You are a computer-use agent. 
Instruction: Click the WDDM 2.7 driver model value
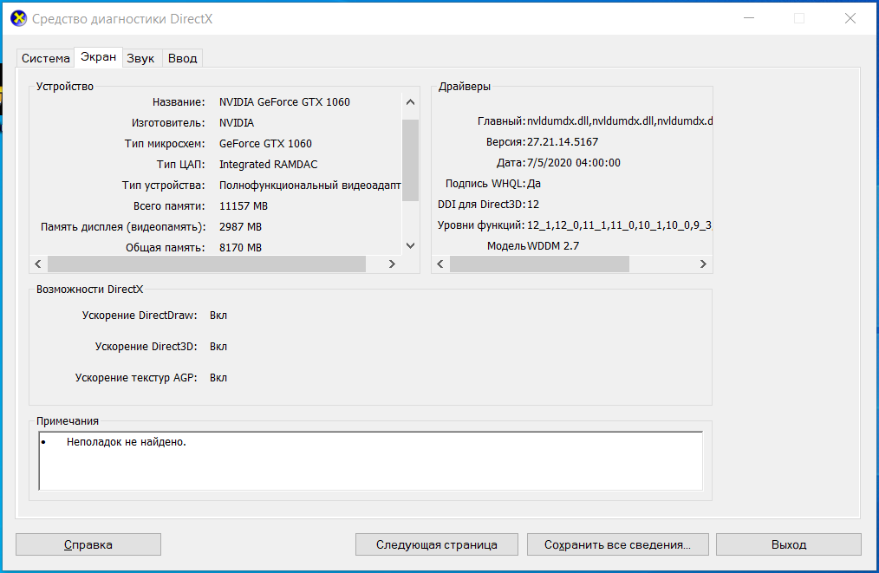click(553, 245)
